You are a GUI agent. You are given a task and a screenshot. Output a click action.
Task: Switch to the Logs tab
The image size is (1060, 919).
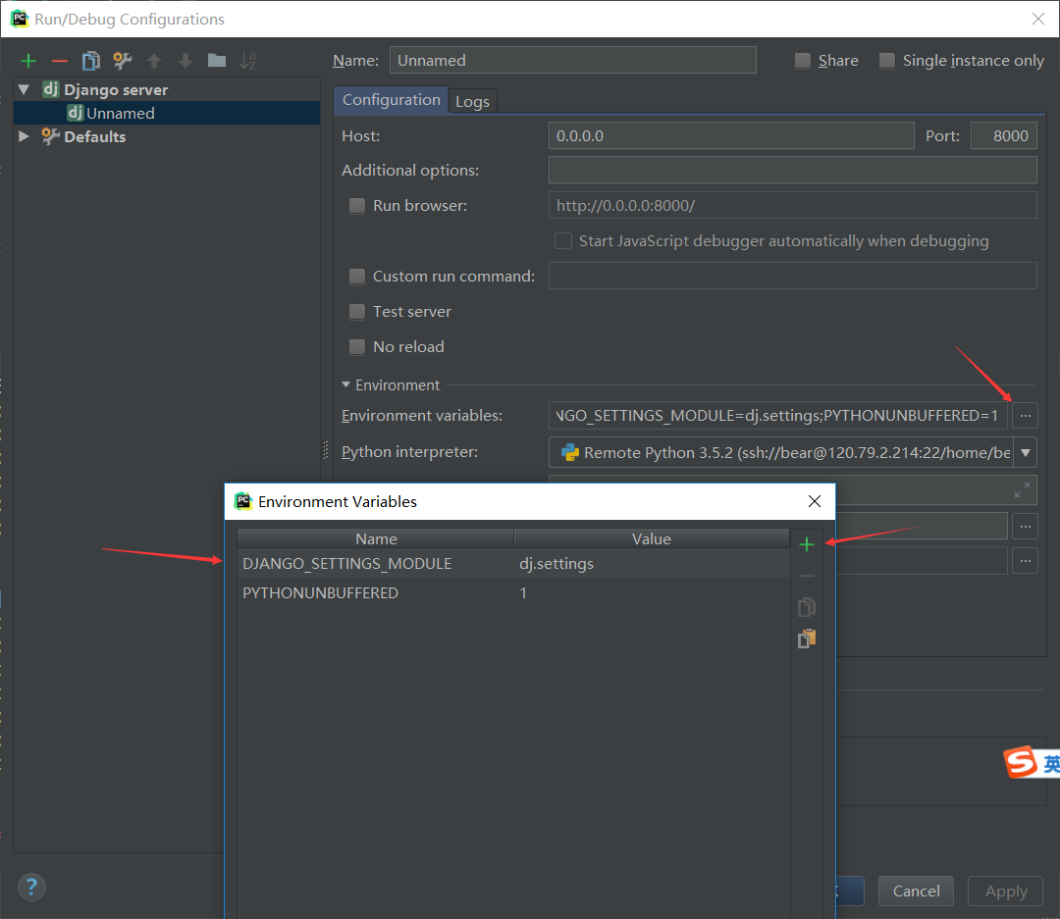[472, 101]
